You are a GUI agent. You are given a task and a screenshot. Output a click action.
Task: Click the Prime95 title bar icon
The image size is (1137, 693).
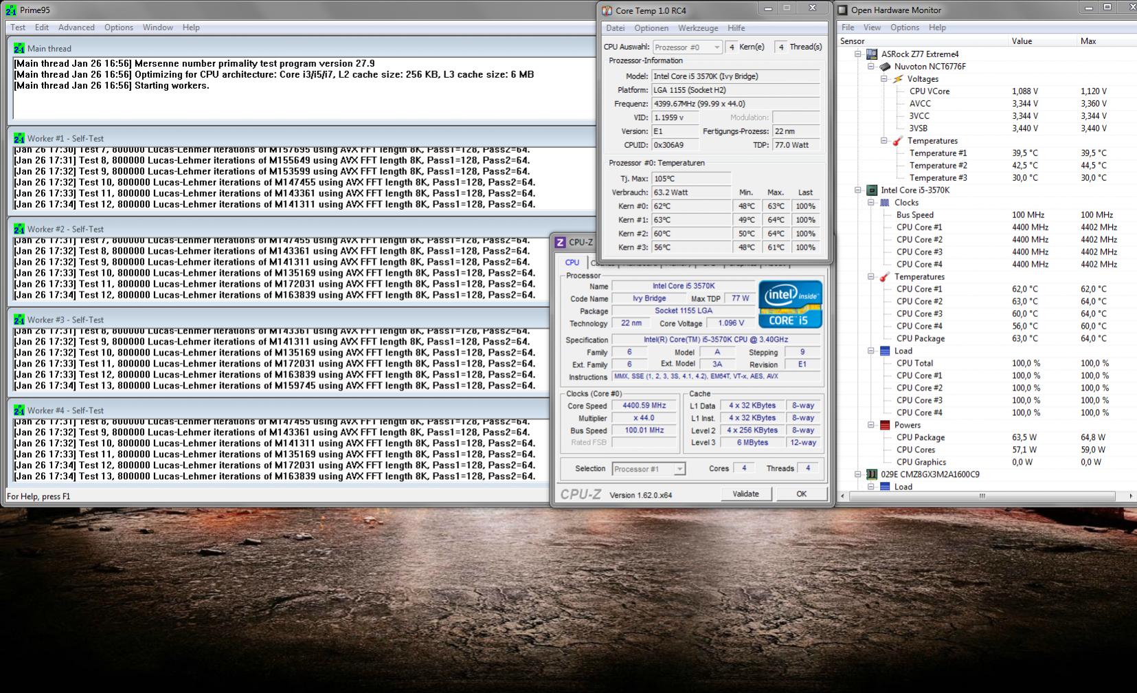tap(10, 10)
